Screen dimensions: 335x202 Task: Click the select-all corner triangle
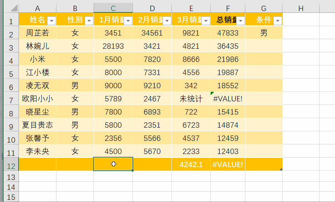pos(14,8)
